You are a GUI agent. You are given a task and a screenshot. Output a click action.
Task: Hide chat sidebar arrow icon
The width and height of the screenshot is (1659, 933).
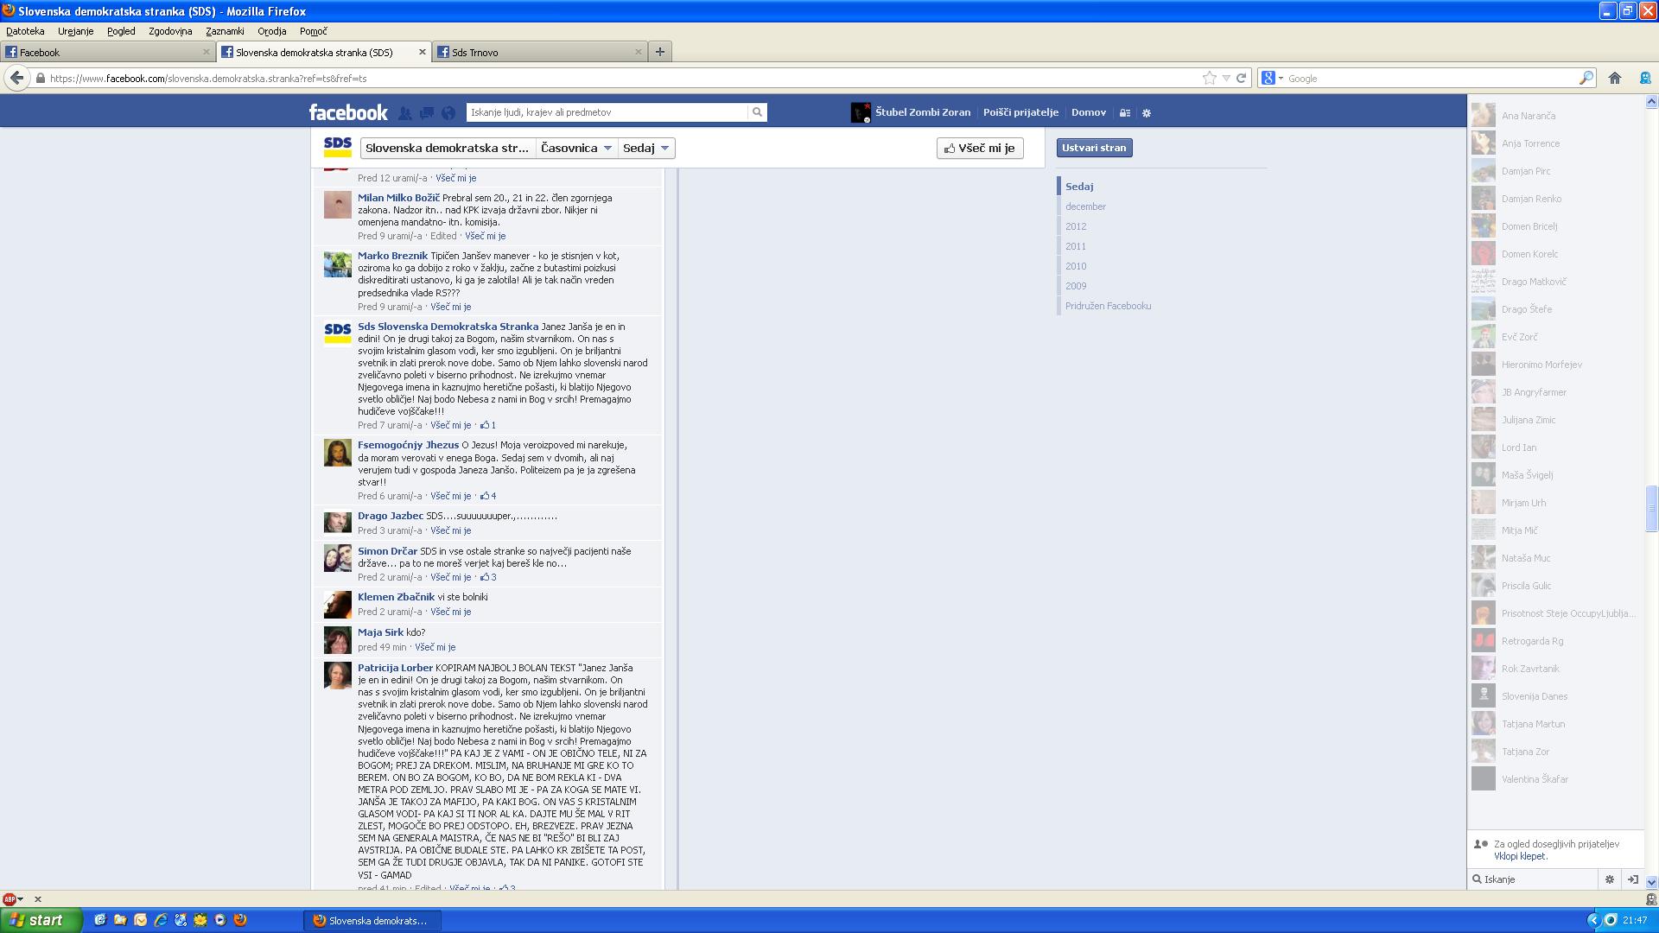coord(1632,879)
